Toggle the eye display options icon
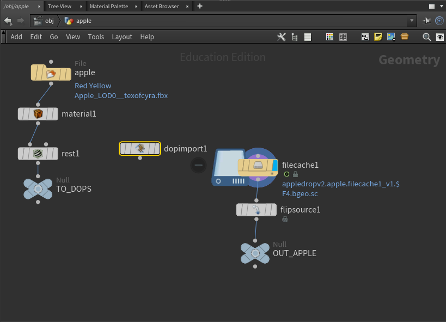The image size is (446, 322). click(x=440, y=37)
